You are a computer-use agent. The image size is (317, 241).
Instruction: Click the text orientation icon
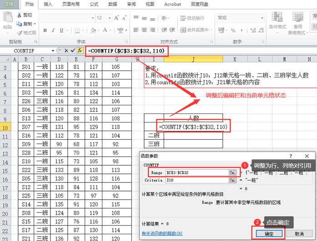[x=164, y=18]
